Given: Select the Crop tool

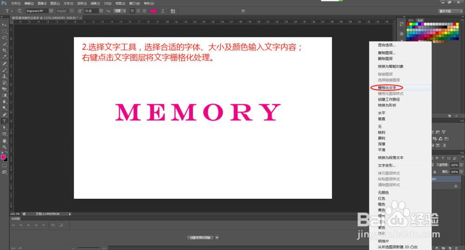Looking at the screenshot, I should point(5,50).
